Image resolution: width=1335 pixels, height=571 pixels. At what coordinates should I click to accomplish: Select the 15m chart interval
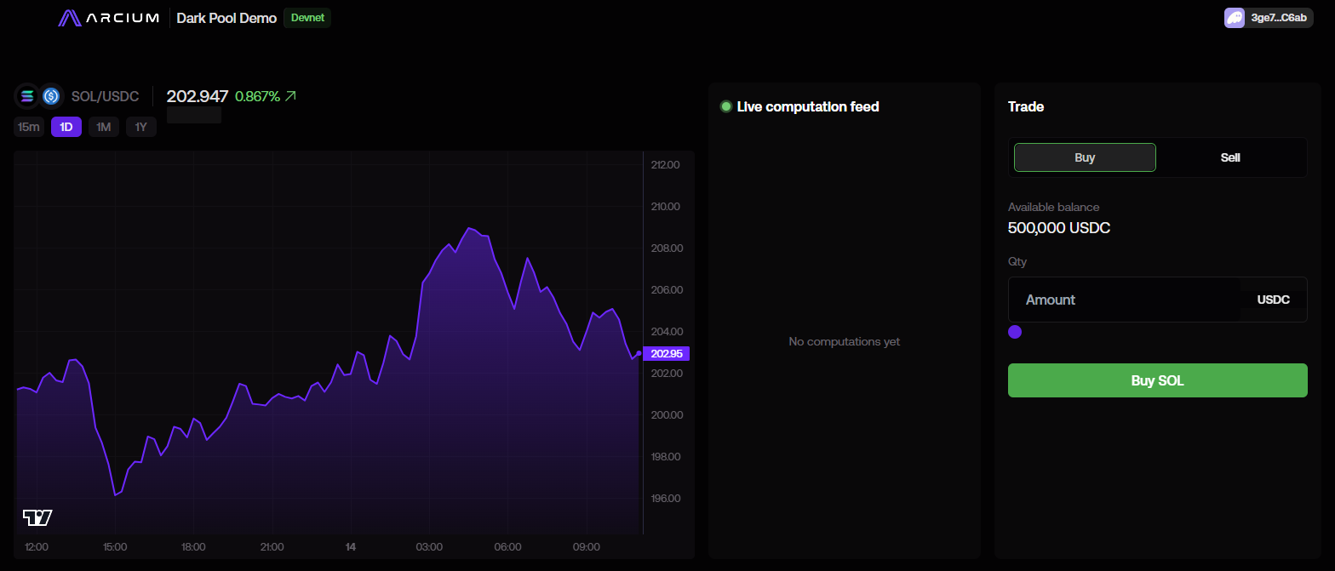(x=29, y=127)
